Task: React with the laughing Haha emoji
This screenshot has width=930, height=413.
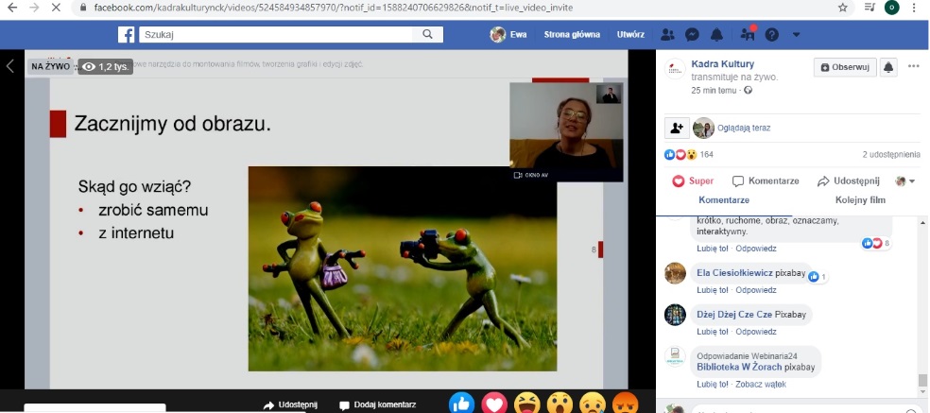Action: click(x=526, y=404)
